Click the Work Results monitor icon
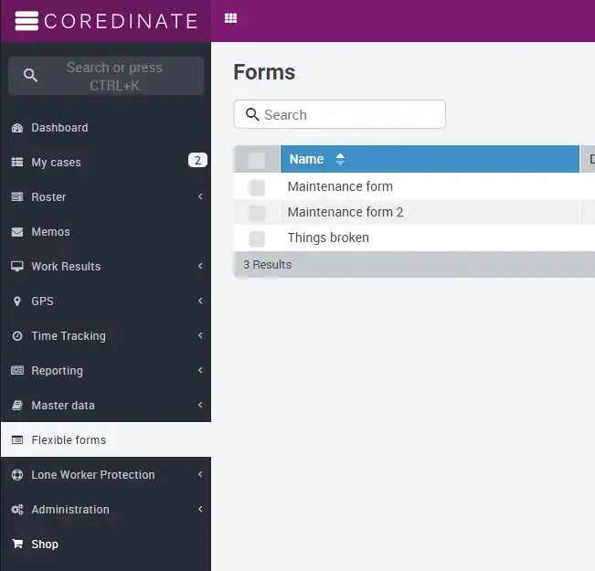 17,267
